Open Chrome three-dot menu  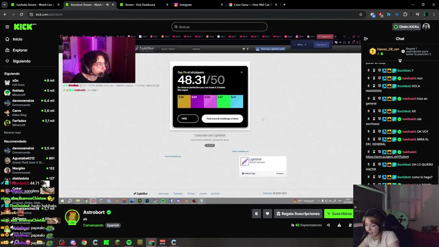pos(434,14)
